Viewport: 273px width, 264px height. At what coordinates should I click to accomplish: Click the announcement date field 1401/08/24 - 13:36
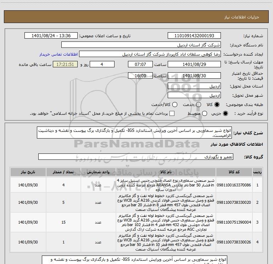[51, 36]
